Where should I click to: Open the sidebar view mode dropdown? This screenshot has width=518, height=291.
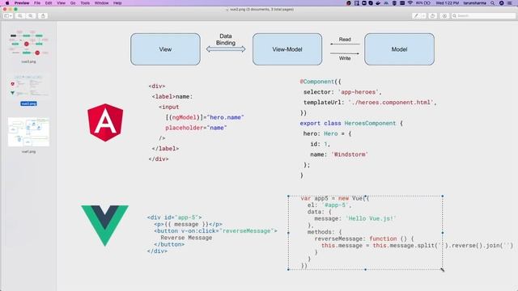8,16
